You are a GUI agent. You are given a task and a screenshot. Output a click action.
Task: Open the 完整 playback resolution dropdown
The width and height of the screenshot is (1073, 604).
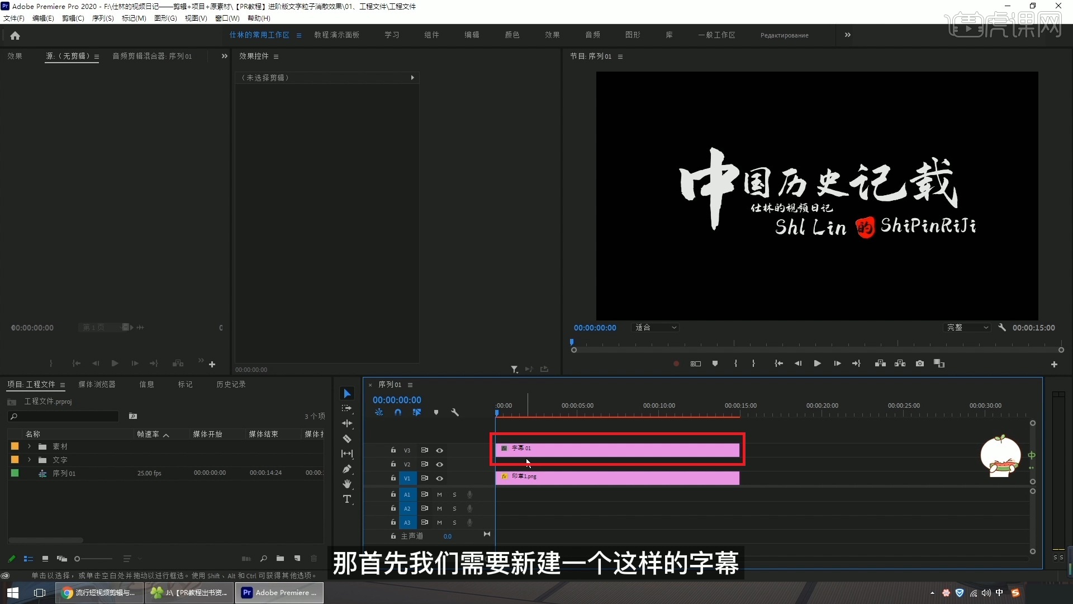(x=967, y=328)
